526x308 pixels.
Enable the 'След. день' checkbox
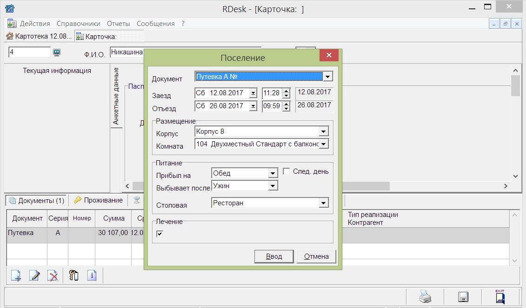(286, 171)
